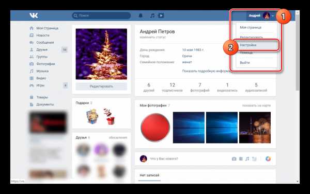Click the music icon in post box

pos(247,158)
